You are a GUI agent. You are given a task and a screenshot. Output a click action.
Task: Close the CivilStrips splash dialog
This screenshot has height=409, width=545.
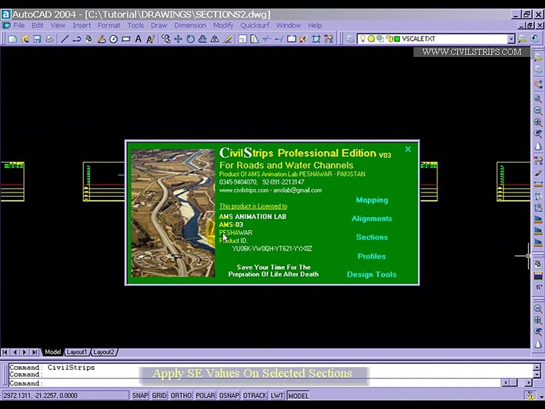pos(408,149)
